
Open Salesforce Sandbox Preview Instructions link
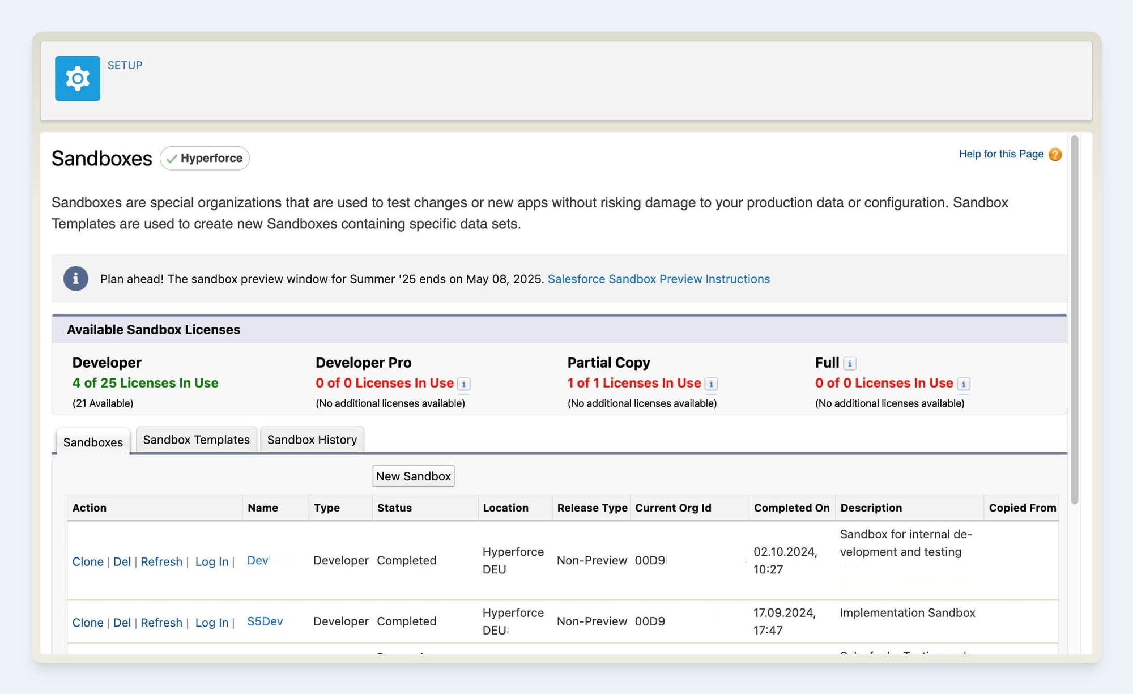point(658,279)
